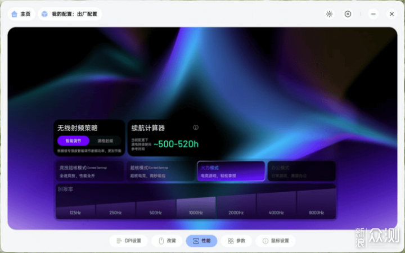Switch RF strategy to 满格射频

(x=105, y=141)
